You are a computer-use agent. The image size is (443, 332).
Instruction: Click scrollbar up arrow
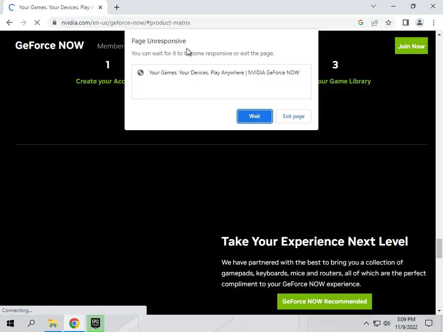click(439, 35)
